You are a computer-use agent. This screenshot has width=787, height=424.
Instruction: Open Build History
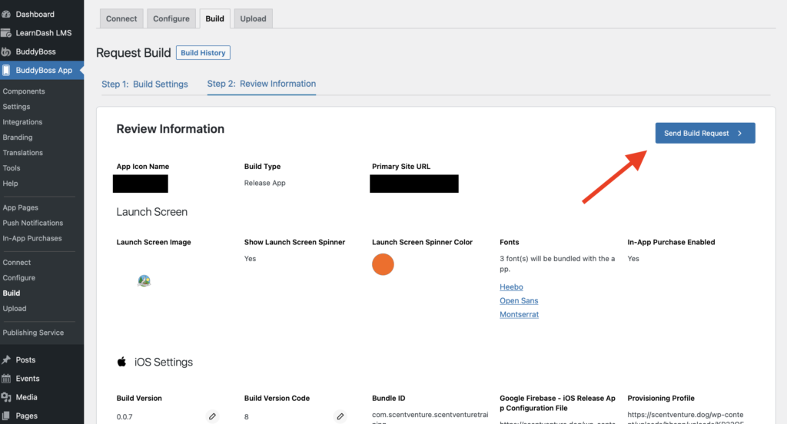tap(203, 53)
